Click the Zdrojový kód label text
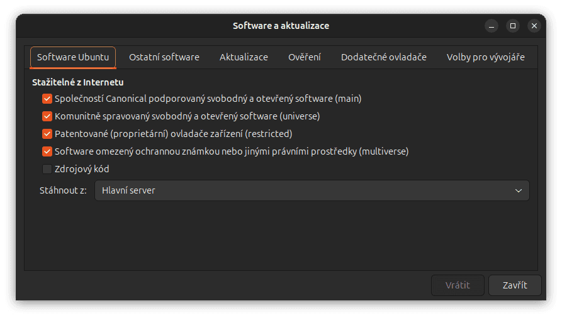The image size is (562, 318). [82, 169]
